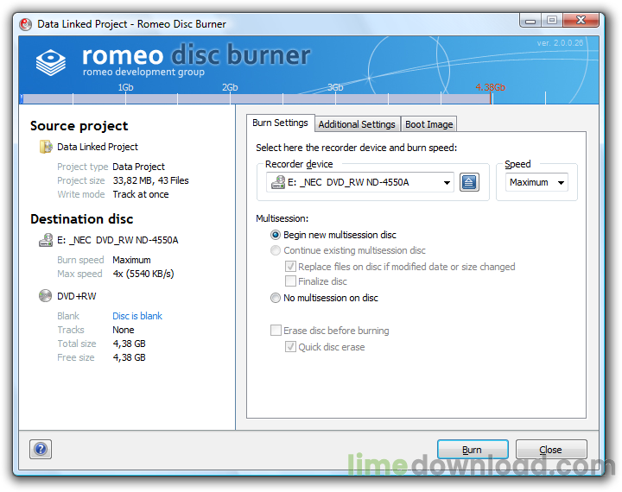Open the Boot Image tab
622x492 pixels.
tap(428, 124)
